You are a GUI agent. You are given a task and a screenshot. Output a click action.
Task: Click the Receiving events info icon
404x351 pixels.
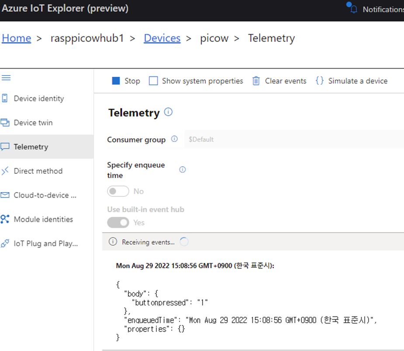coord(113,242)
